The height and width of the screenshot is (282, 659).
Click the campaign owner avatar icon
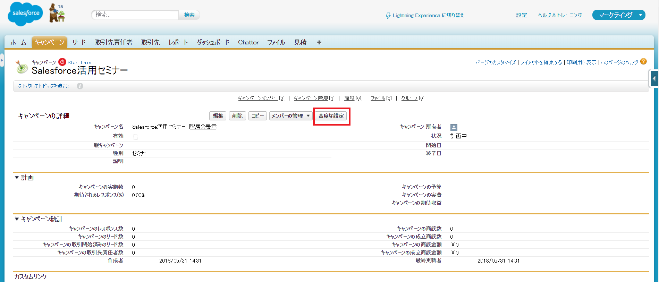(454, 127)
